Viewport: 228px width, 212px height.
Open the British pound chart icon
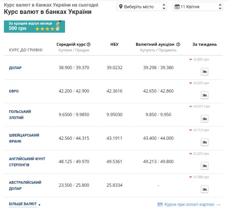click(x=205, y=166)
